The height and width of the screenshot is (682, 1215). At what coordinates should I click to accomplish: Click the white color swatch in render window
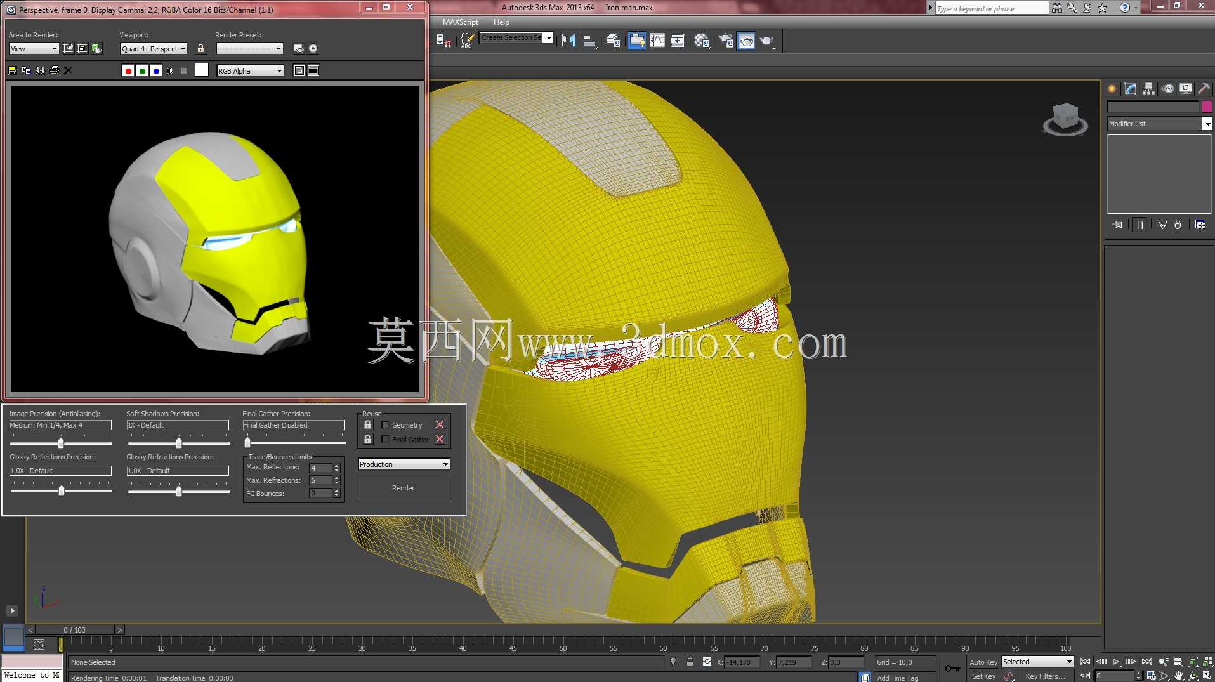201,70
